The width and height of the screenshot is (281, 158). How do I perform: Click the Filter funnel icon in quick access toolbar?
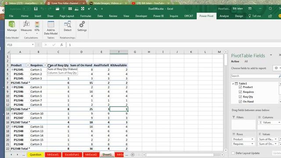click(64, 9)
